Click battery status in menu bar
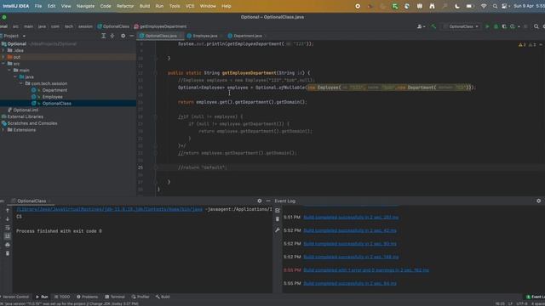The height and width of the screenshot is (306, 545). [x=469, y=6]
